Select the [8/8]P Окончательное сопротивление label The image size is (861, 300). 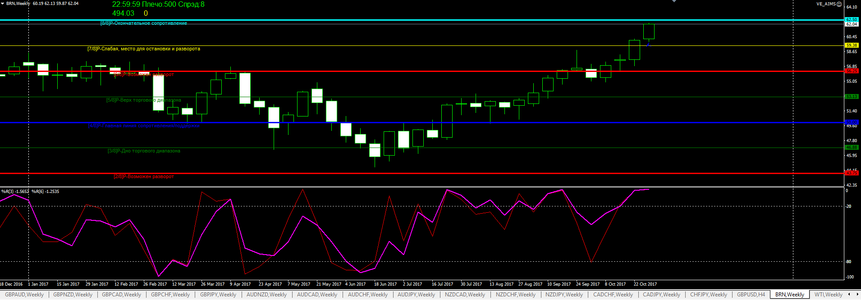(x=143, y=23)
